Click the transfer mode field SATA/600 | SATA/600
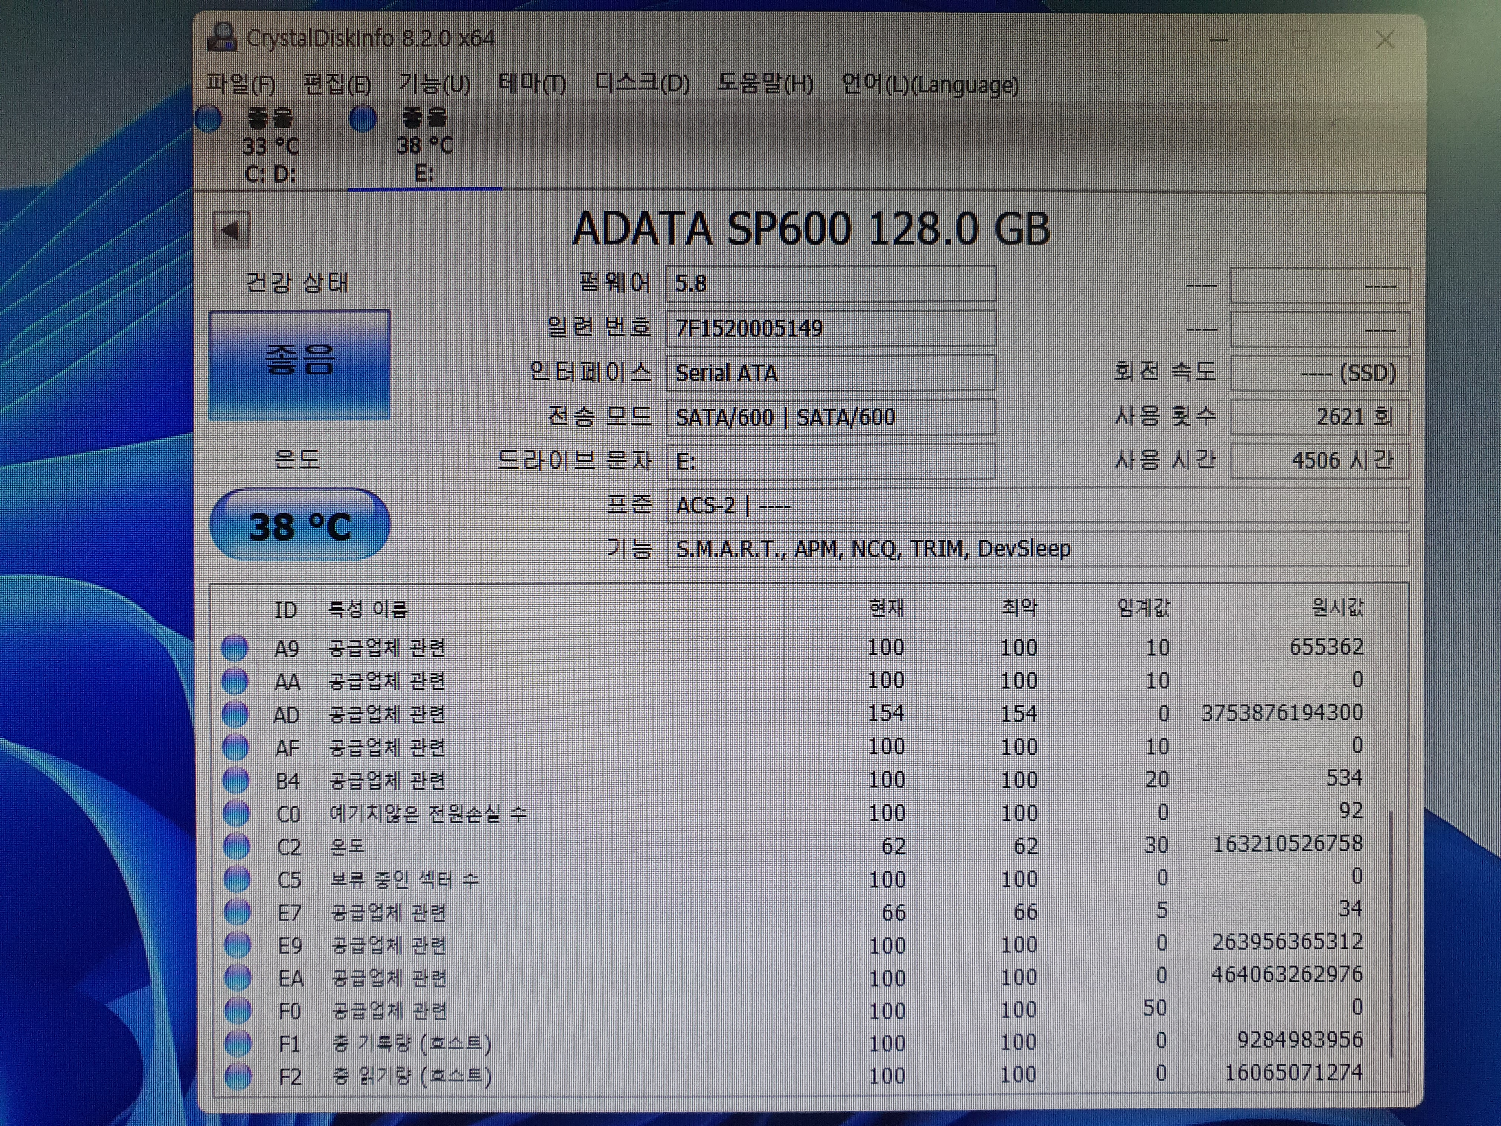Image resolution: width=1501 pixels, height=1126 pixels. point(831,417)
